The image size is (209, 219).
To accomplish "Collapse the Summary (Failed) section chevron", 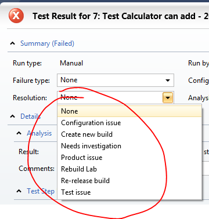I will pyautogui.click(x=13, y=43).
